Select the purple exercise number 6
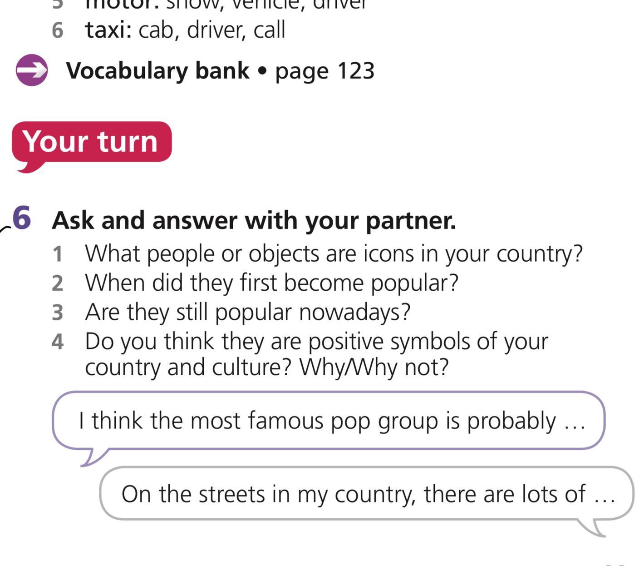639x566 pixels. (21, 218)
